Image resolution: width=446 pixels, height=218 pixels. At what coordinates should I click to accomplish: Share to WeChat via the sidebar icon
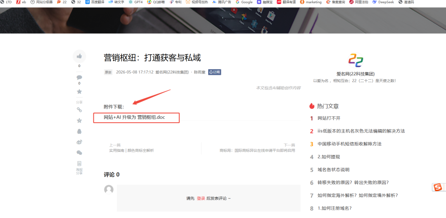point(79,153)
